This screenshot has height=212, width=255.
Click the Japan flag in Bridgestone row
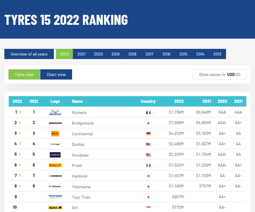(148, 123)
